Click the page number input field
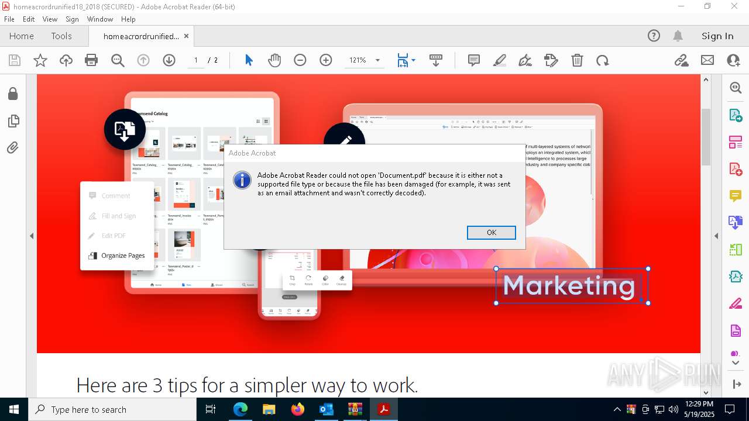 pyautogui.click(x=195, y=60)
